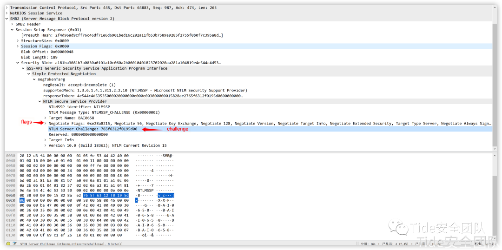Click the SMB@ ASCII text in bytes pane
Image resolution: width=502 pixels, height=250 pixels.
point(168,156)
